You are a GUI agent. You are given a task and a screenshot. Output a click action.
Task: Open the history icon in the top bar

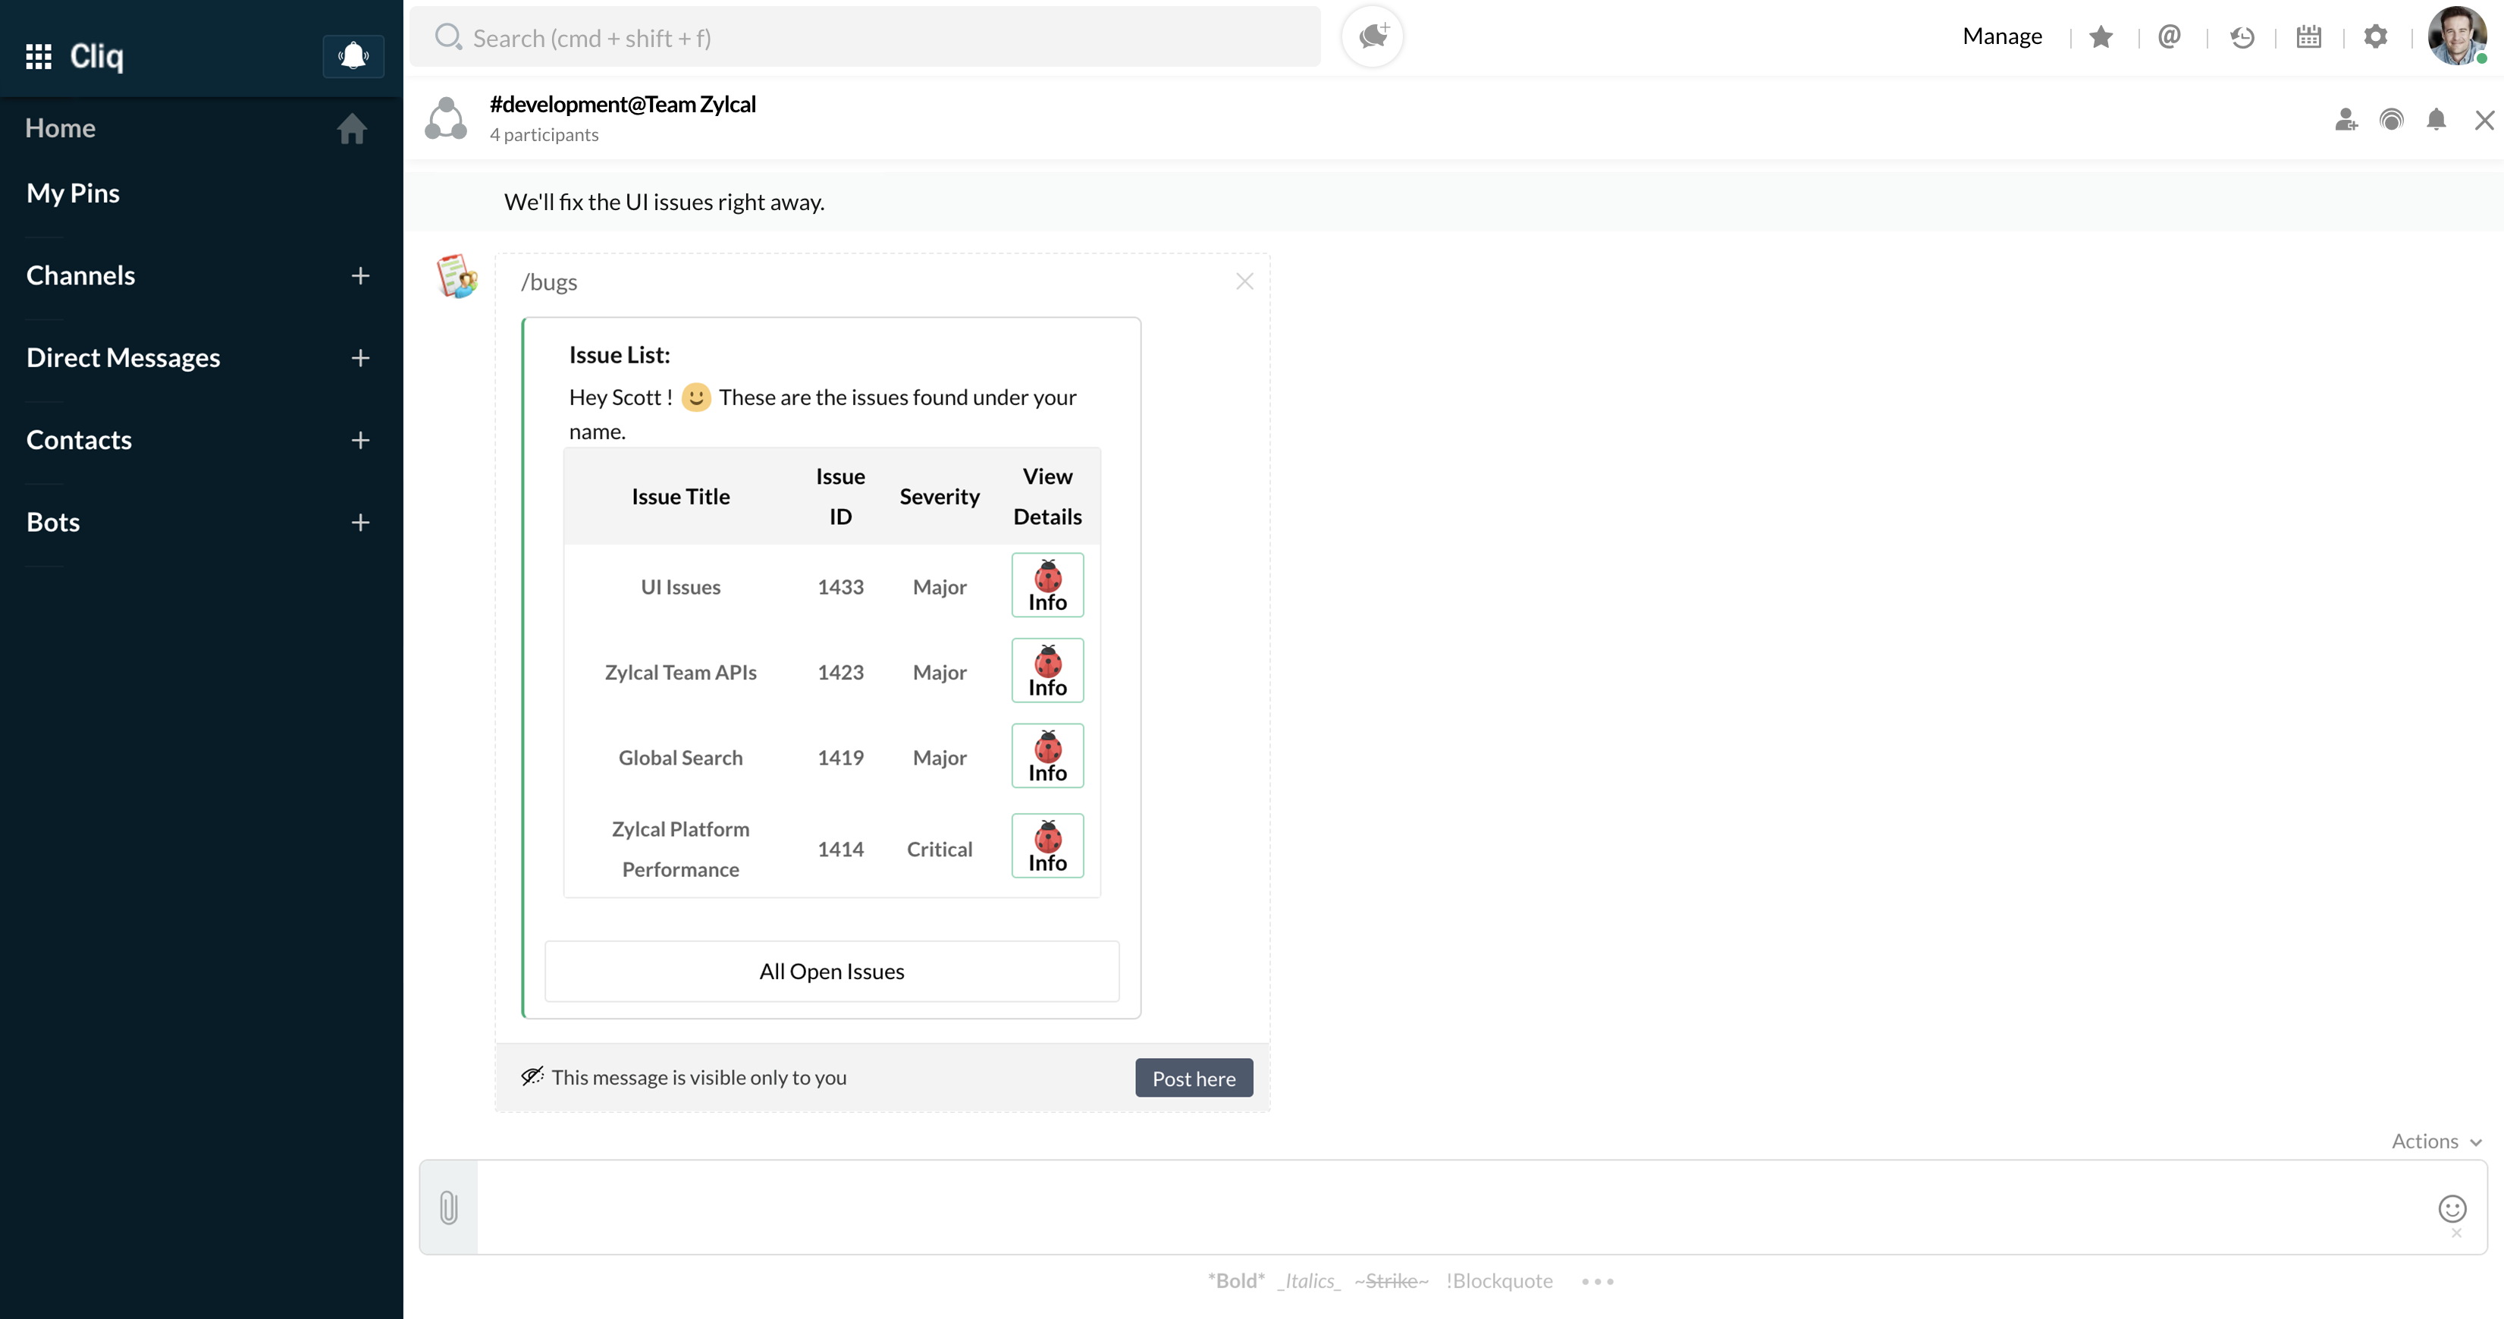2242,36
